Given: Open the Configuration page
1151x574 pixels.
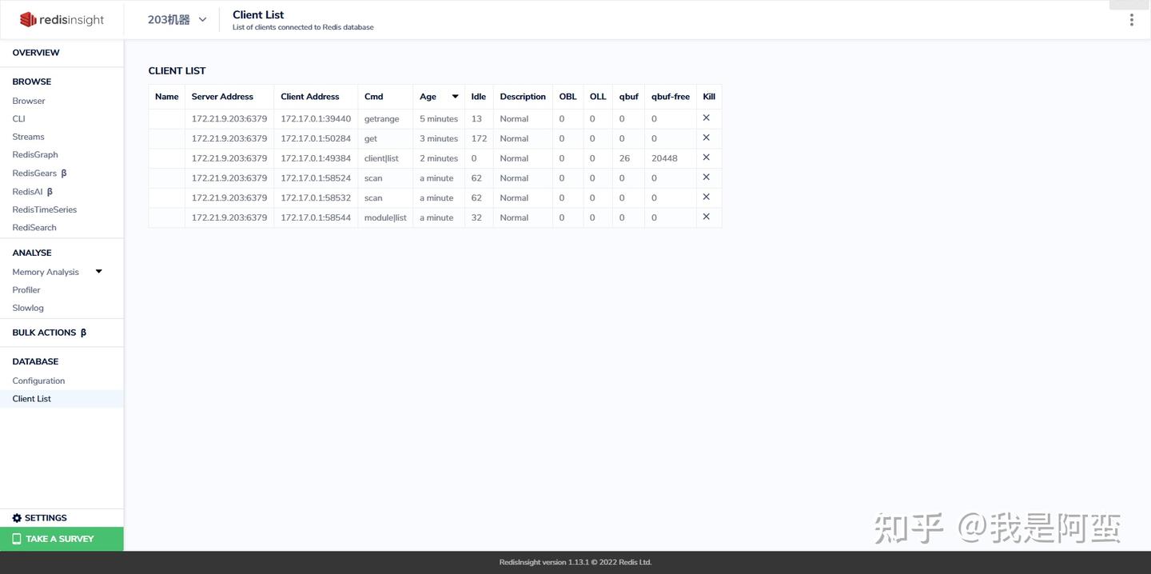Looking at the screenshot, I should click(38, 380).
